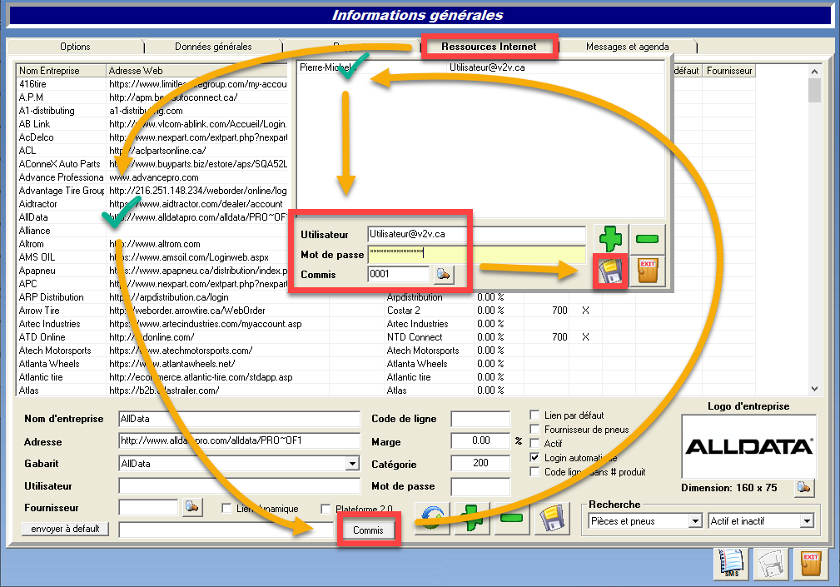Click the yellow Mot de passe field in the popup
Screen dimensions: 840x587
point(477,255)
